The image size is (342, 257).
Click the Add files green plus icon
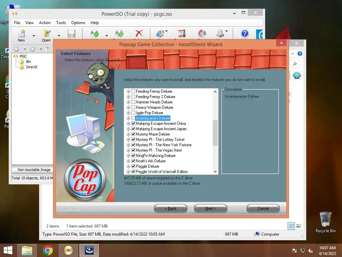(95, 34)
